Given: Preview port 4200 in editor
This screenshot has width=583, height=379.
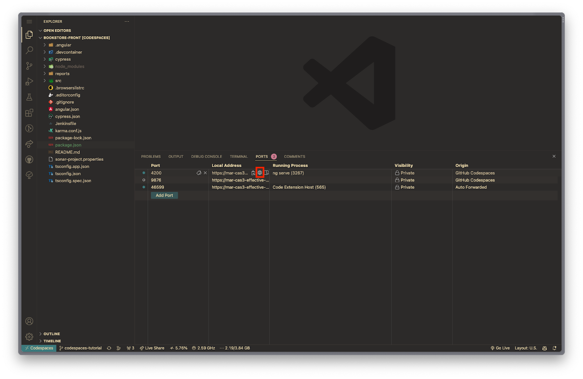Looking at the screenshot, I should click(x=266, y=173).
